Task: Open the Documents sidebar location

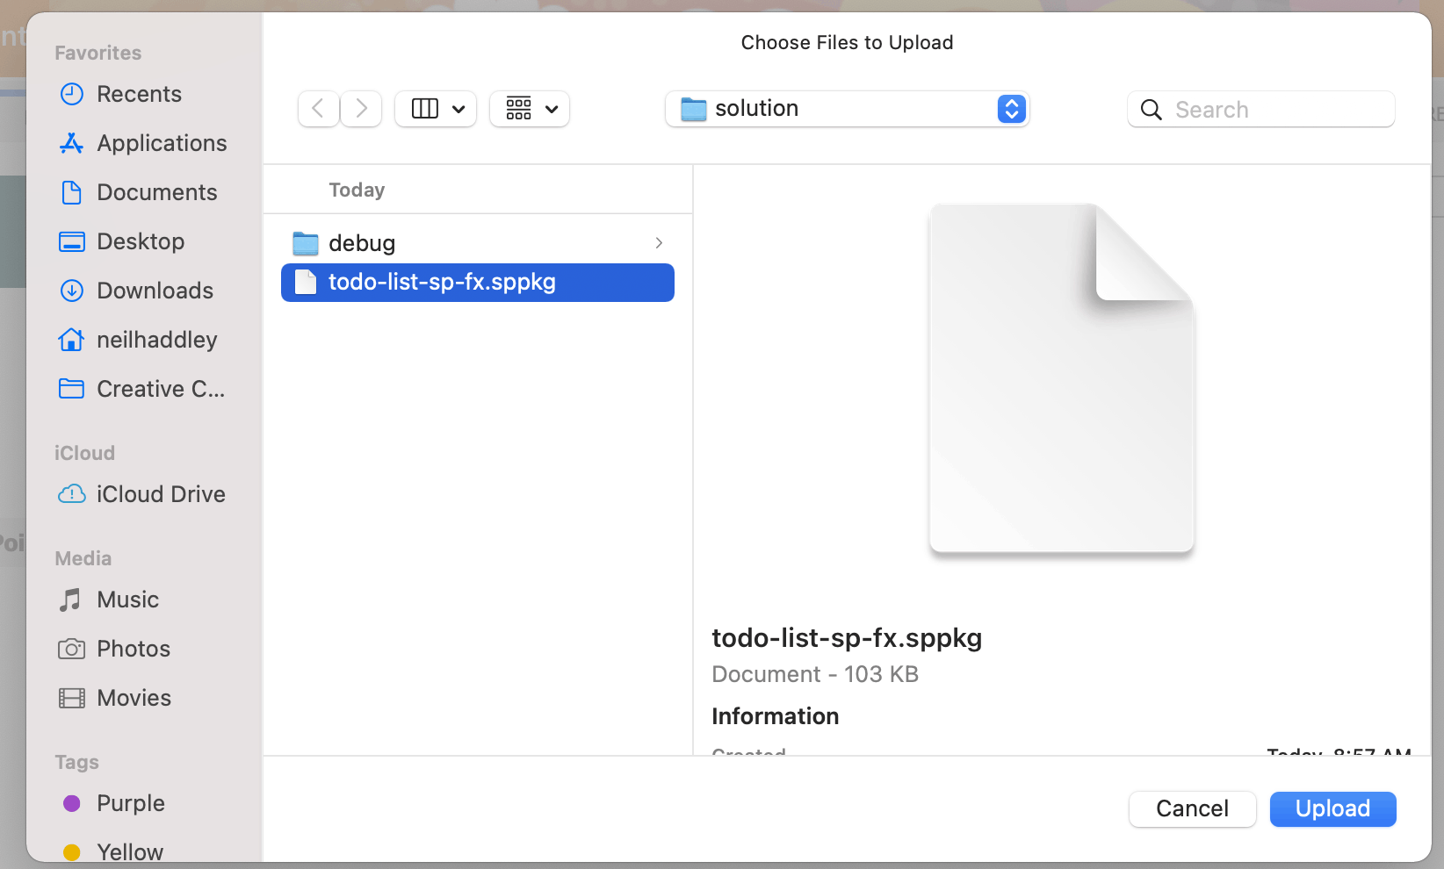Action: (x=156, y=192)
